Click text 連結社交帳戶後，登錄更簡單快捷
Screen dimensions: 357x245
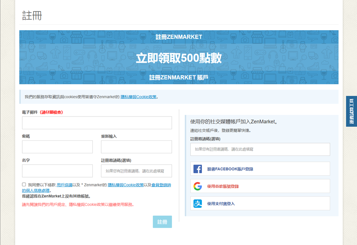click(x=221, y=130)
